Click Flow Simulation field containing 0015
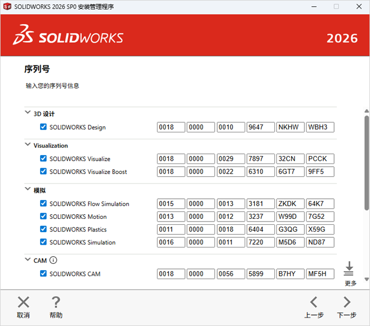Image resolution: width=370 pixels, height=326 pixels. click(x=171, y=204)
